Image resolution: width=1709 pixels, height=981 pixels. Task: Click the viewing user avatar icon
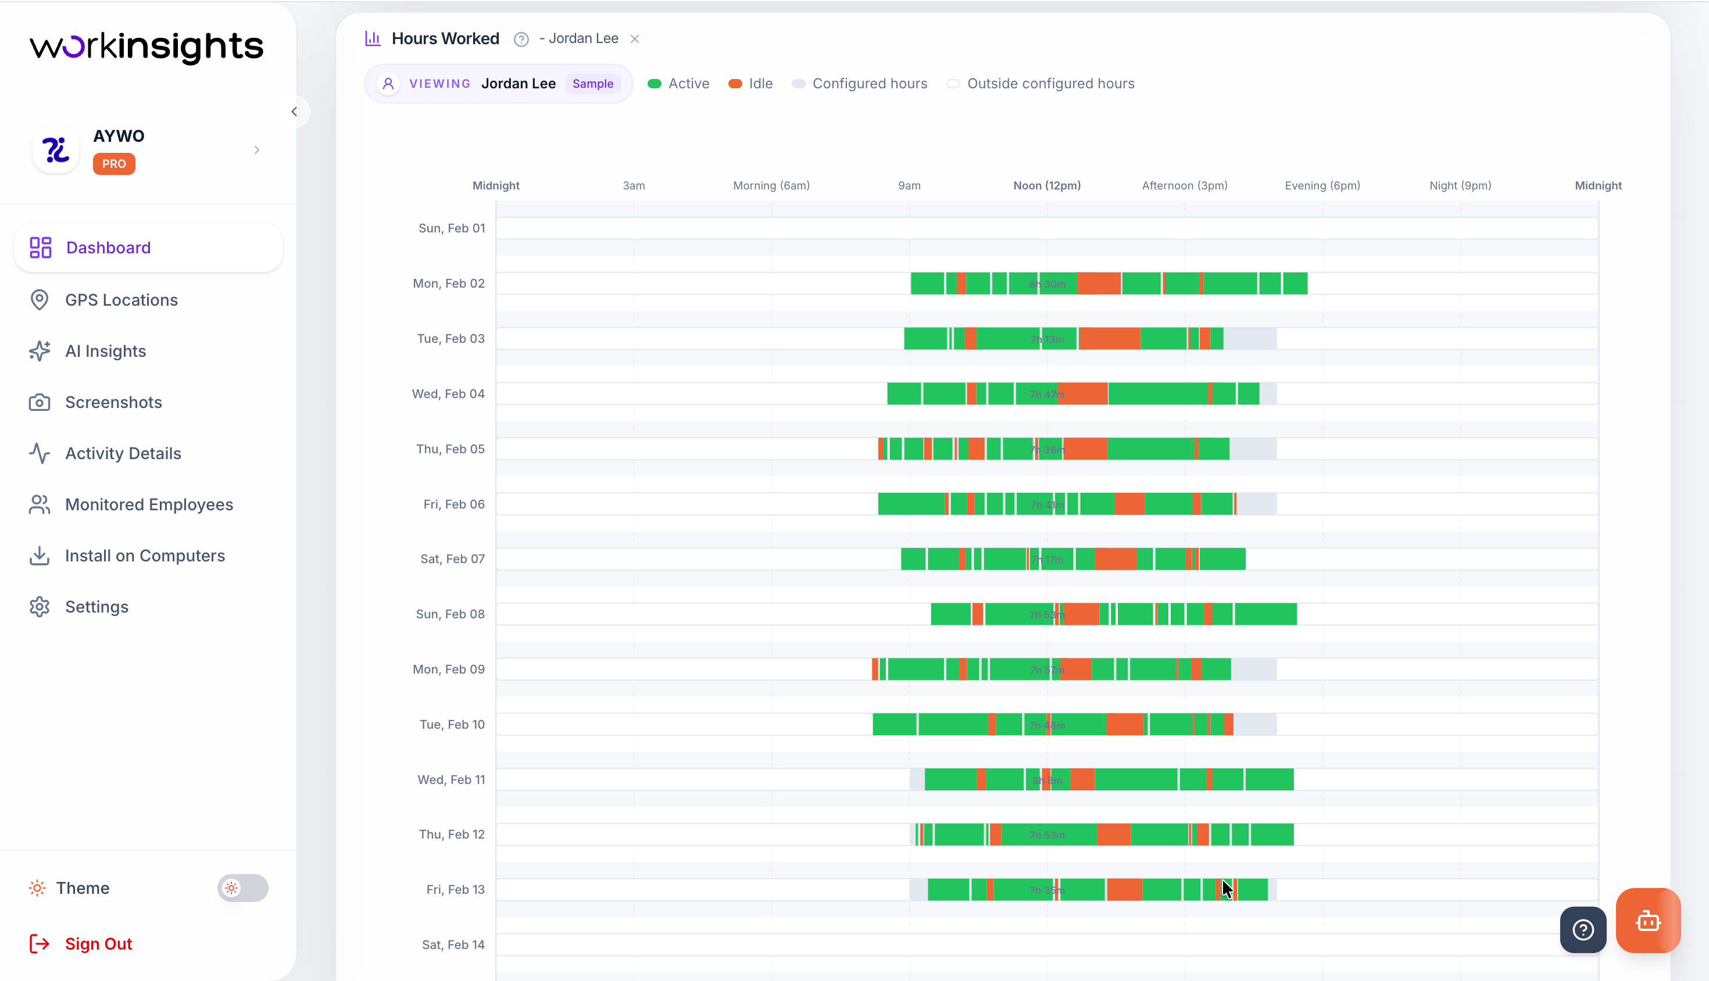[x=388, y=84]
